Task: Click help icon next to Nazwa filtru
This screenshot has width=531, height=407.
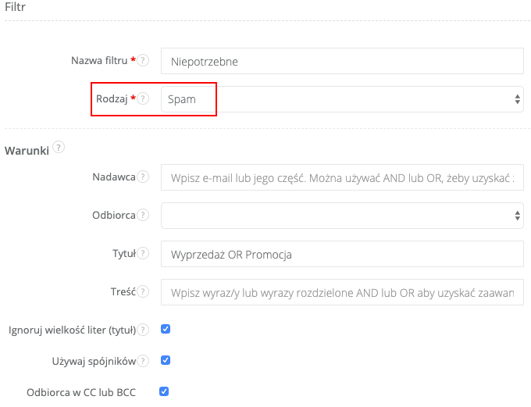Action: pyautogui.click(x=143, y=61)
